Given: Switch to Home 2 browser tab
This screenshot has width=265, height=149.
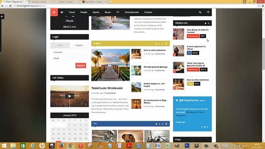Looking at the screenshot, I should (x=41, y=2).
